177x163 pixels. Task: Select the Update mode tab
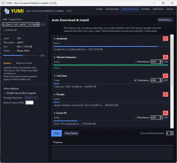point(7,63)
